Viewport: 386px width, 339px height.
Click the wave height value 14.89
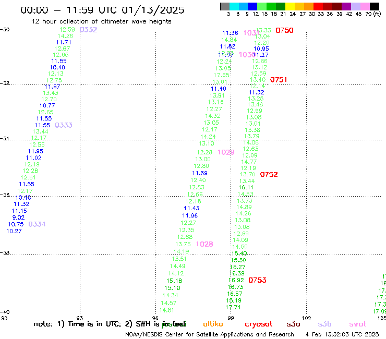(244, 207)
